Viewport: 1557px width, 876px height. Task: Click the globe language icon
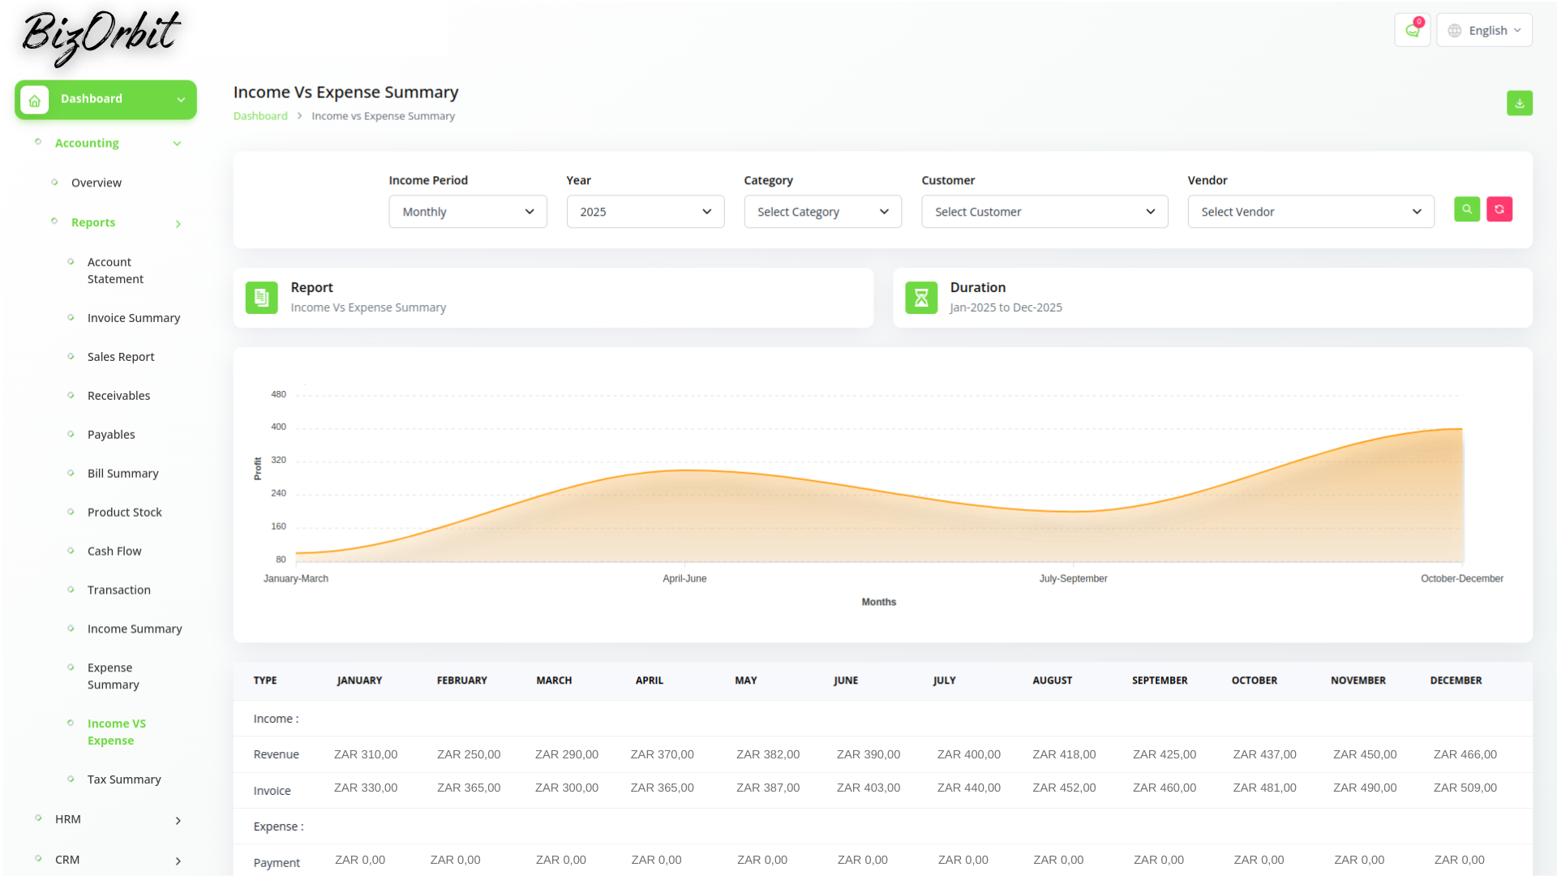(1454, 31)
